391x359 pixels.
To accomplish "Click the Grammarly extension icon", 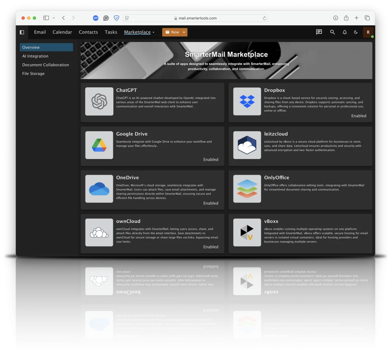I will coord(106,18).
